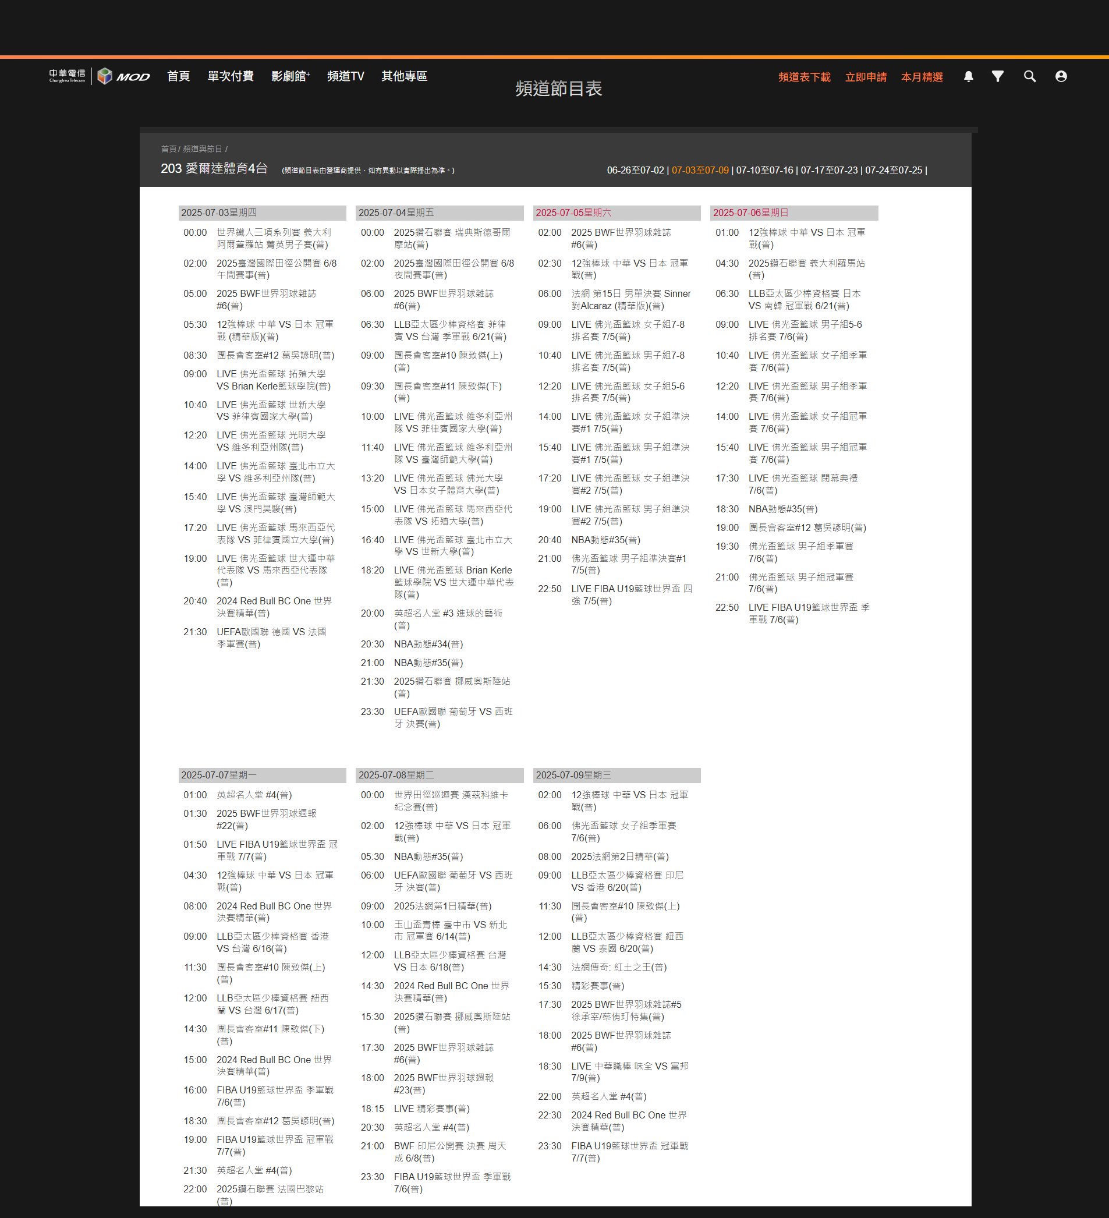Open the filter funnel icon
Screen dimensions: 1109x1218
tap(997, 76)
